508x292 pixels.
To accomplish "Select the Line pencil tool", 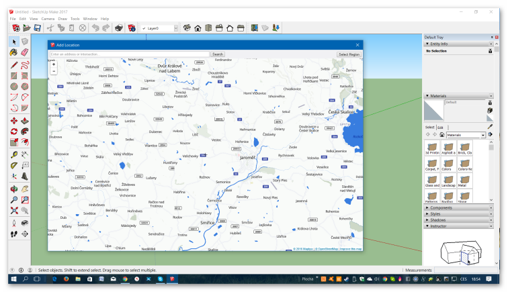I will [14, 65].
